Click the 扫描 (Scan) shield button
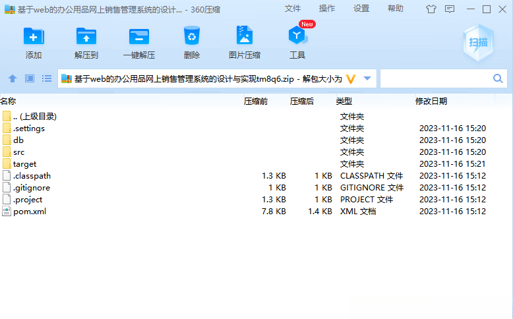This screenshot has height=319, width=513. pyautogui.click(x=478, y=43)
